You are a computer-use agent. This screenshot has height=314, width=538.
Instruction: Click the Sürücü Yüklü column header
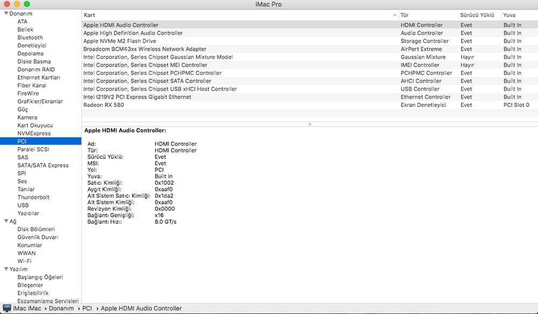click(478, 15)
